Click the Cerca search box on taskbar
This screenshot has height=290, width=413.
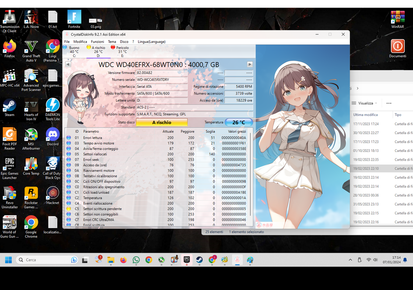47,260
